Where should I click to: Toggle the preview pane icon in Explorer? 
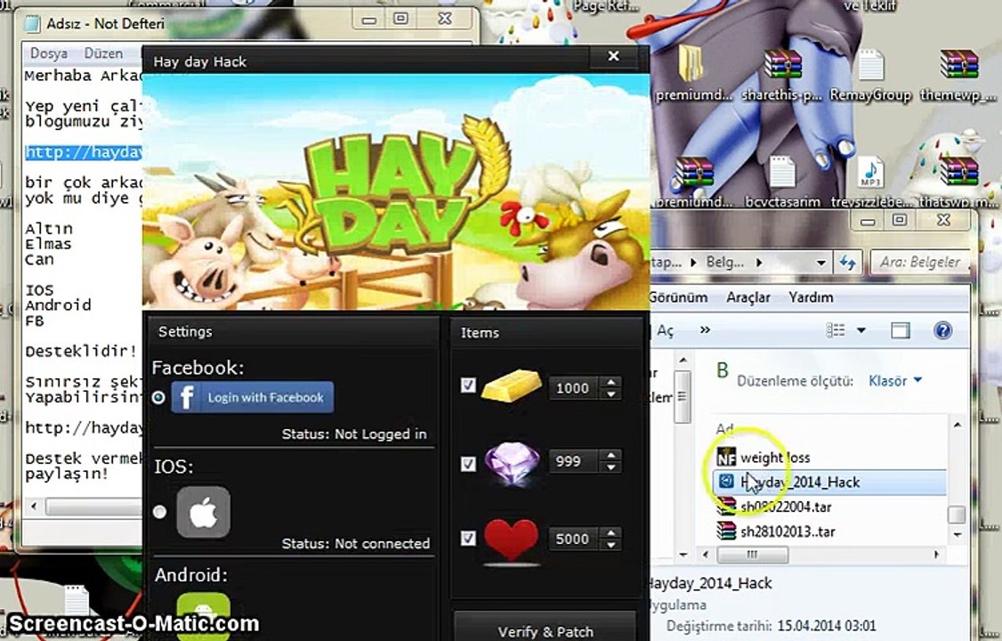(901, 329)
